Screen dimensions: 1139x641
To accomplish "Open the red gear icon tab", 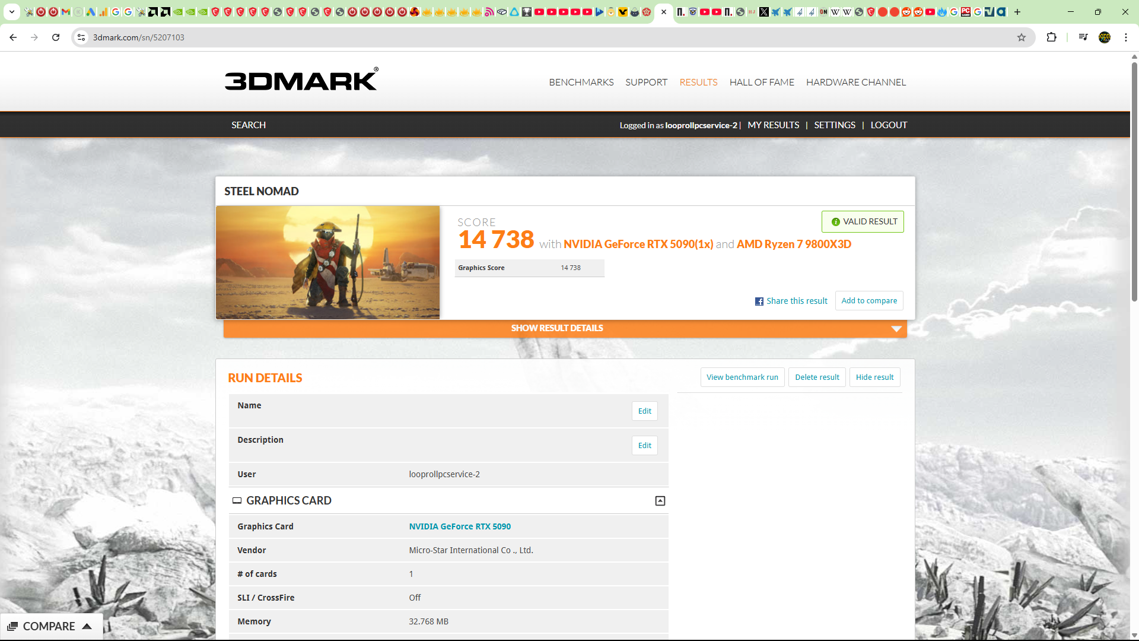I will (646, 12).
